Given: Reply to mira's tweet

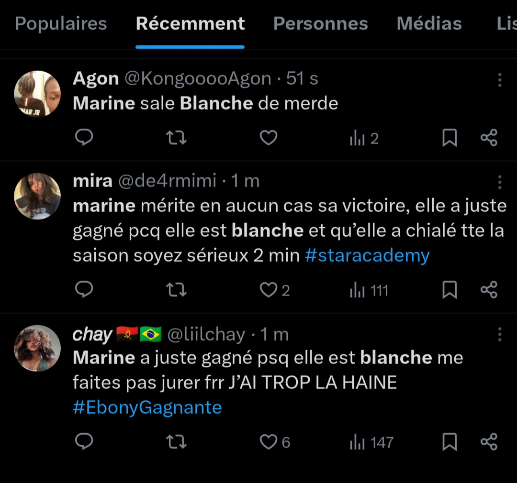Looking at the screenshot, I should [84, 290].
